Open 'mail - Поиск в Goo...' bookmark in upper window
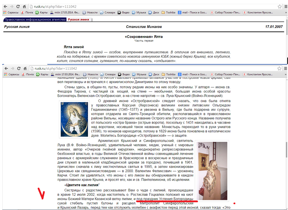Screen dimensions: 288x210 coord(192,13)
